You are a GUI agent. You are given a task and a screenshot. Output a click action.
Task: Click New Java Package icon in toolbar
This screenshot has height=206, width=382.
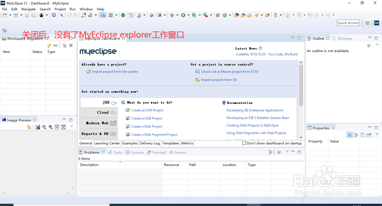[x=218, y=15]
